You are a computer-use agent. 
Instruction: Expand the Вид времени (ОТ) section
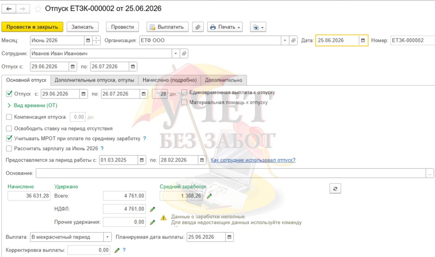coord(32,105)
